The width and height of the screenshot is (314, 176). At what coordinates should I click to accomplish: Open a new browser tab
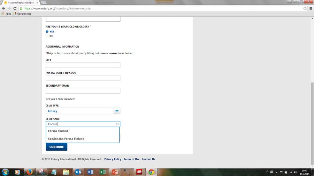(x=44, y=2)
